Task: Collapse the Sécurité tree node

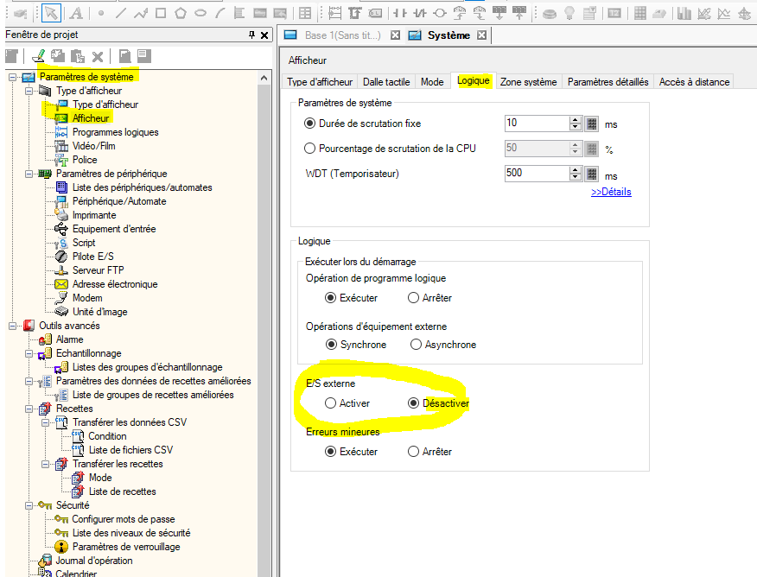Action: click(x=30, y=505)
